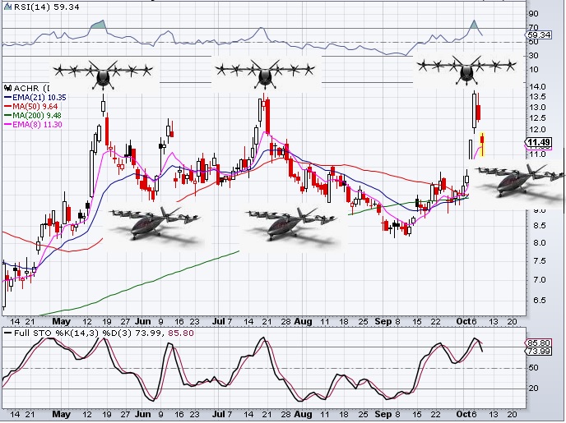Select the front-view aircraft image above May peak
The image size is (566, 423).
pos(104,74)
